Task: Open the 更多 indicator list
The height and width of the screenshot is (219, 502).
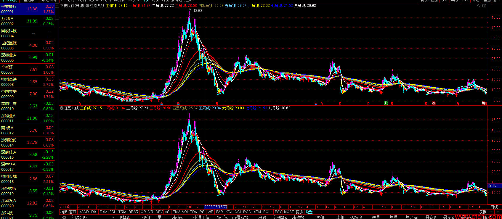Action: point(300,212)
